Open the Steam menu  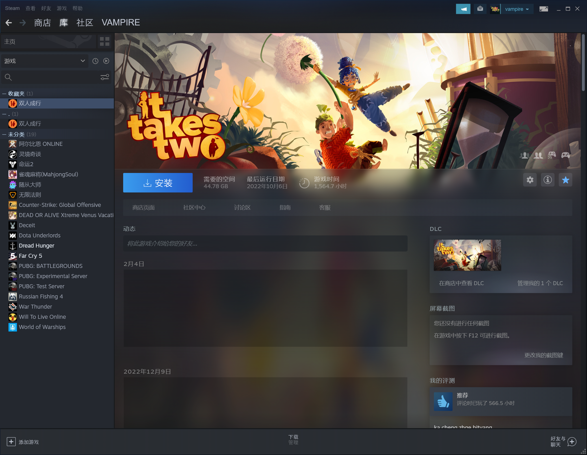click(x=12, y=8)
